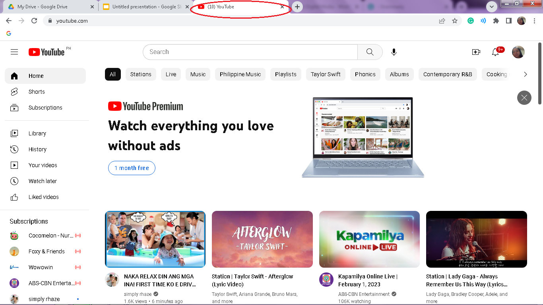Open Your videos in sidebar
This screenshot has height=305, width=543.
tap(45, 165)
